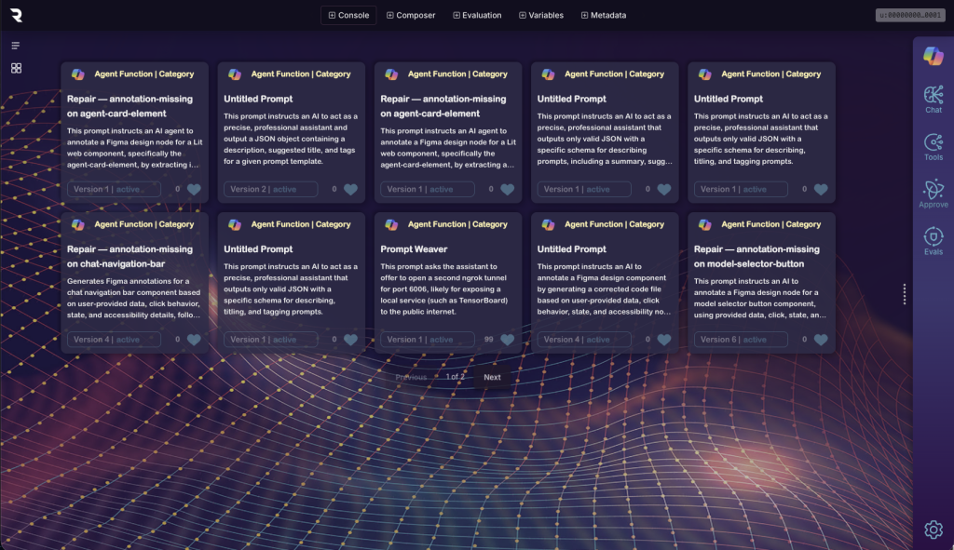Like the Untitled Prompt Version 2 card

click(350, 190)
